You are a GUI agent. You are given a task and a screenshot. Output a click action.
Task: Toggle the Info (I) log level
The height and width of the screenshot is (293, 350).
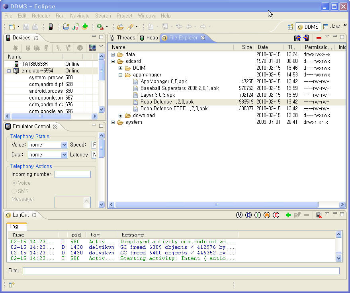[x=258, y=215]
